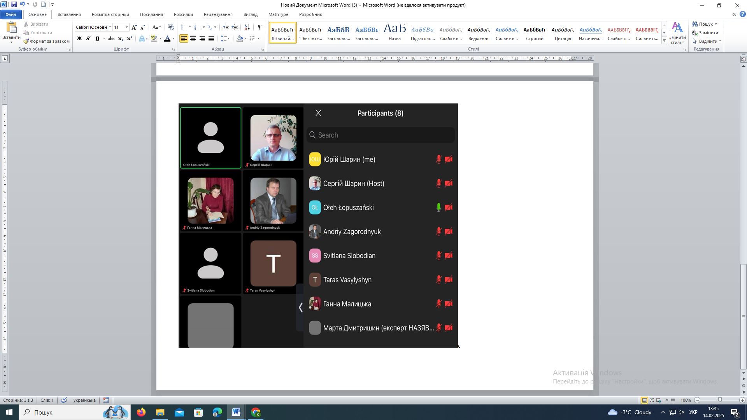
Task: Open the Calibri font name dropdown
Action: (110, 27)
